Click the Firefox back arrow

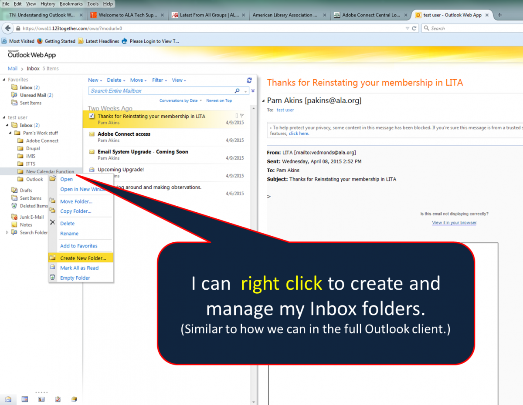7,28
